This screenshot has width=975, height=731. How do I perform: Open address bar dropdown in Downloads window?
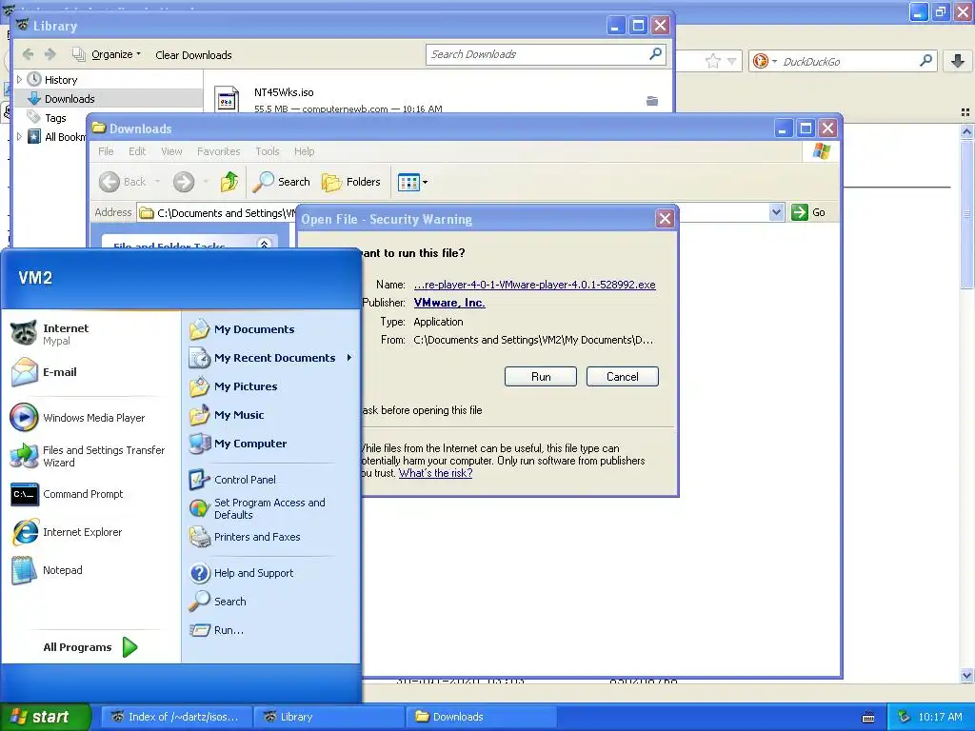[776, 212]
